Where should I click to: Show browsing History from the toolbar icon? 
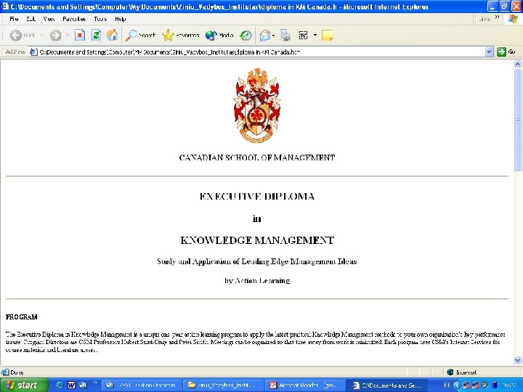coord(246,35)
